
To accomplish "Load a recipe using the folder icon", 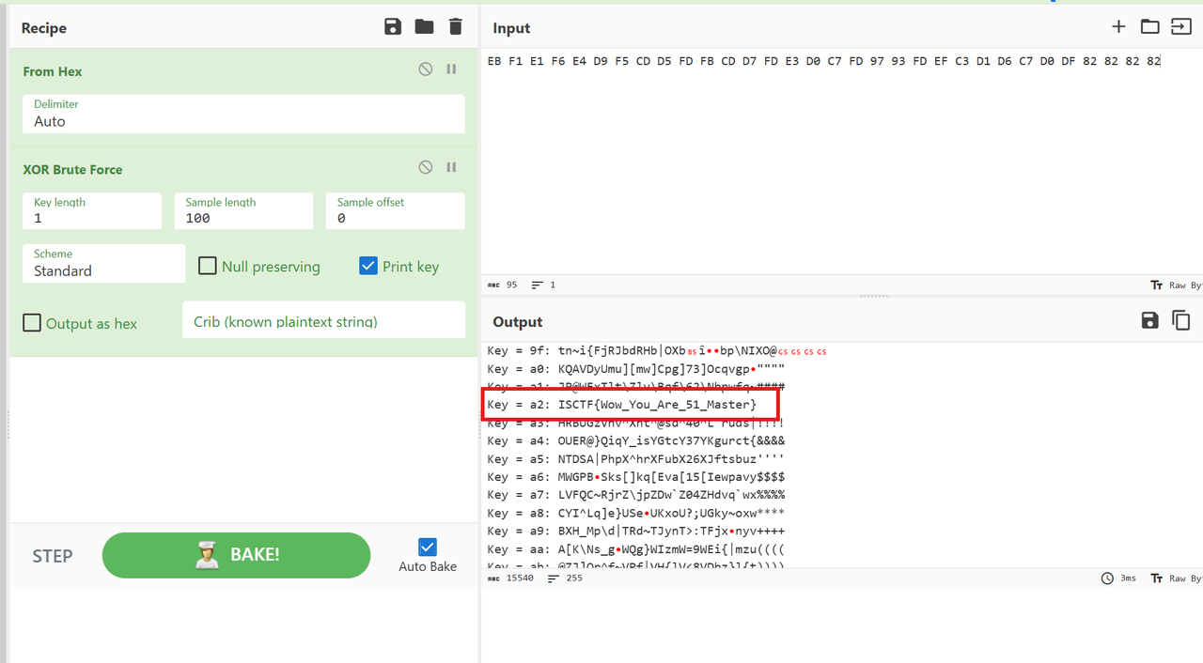I will 424,27.
